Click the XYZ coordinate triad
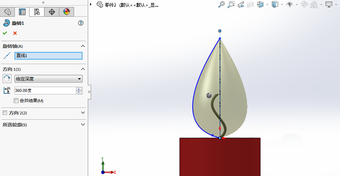Viewport: 340px width, 176px height. (x=108, y=166)
